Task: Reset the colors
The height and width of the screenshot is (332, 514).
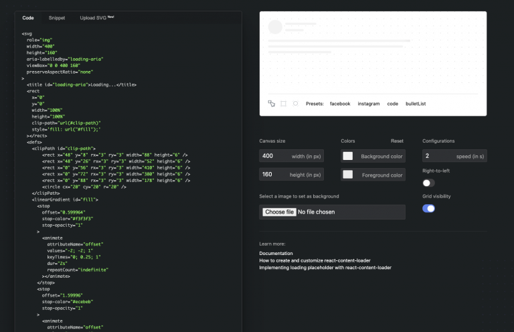Action: (x=397, y=141)
